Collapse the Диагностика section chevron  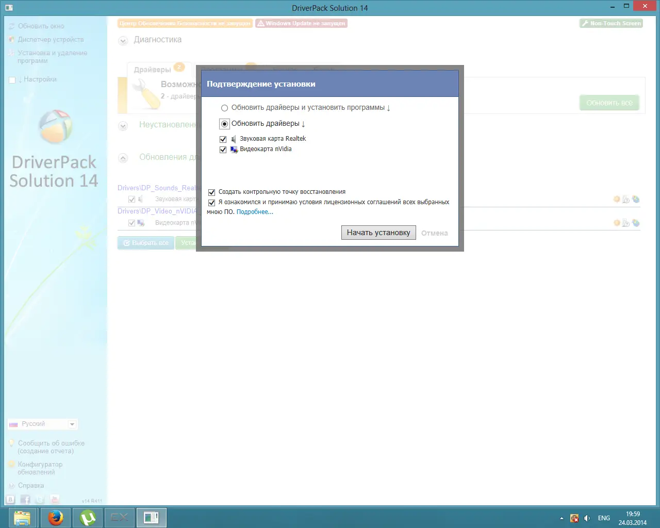[x=123, y=41]
